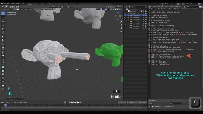
Task: Click the Edge menu button
Action: point(44,9)
